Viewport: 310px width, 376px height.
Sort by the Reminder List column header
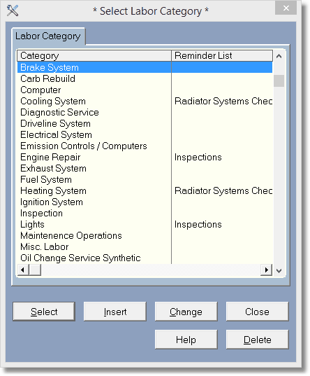pos(222,55)
